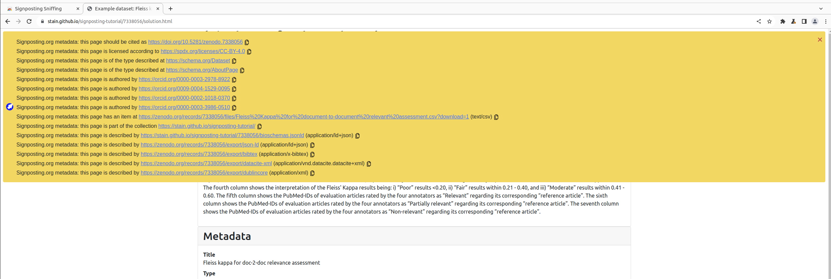This screenshot has height=279, width=831.
Task: Open the spdx.org CC-BY-4.0 license link
Action: point(203,51)
